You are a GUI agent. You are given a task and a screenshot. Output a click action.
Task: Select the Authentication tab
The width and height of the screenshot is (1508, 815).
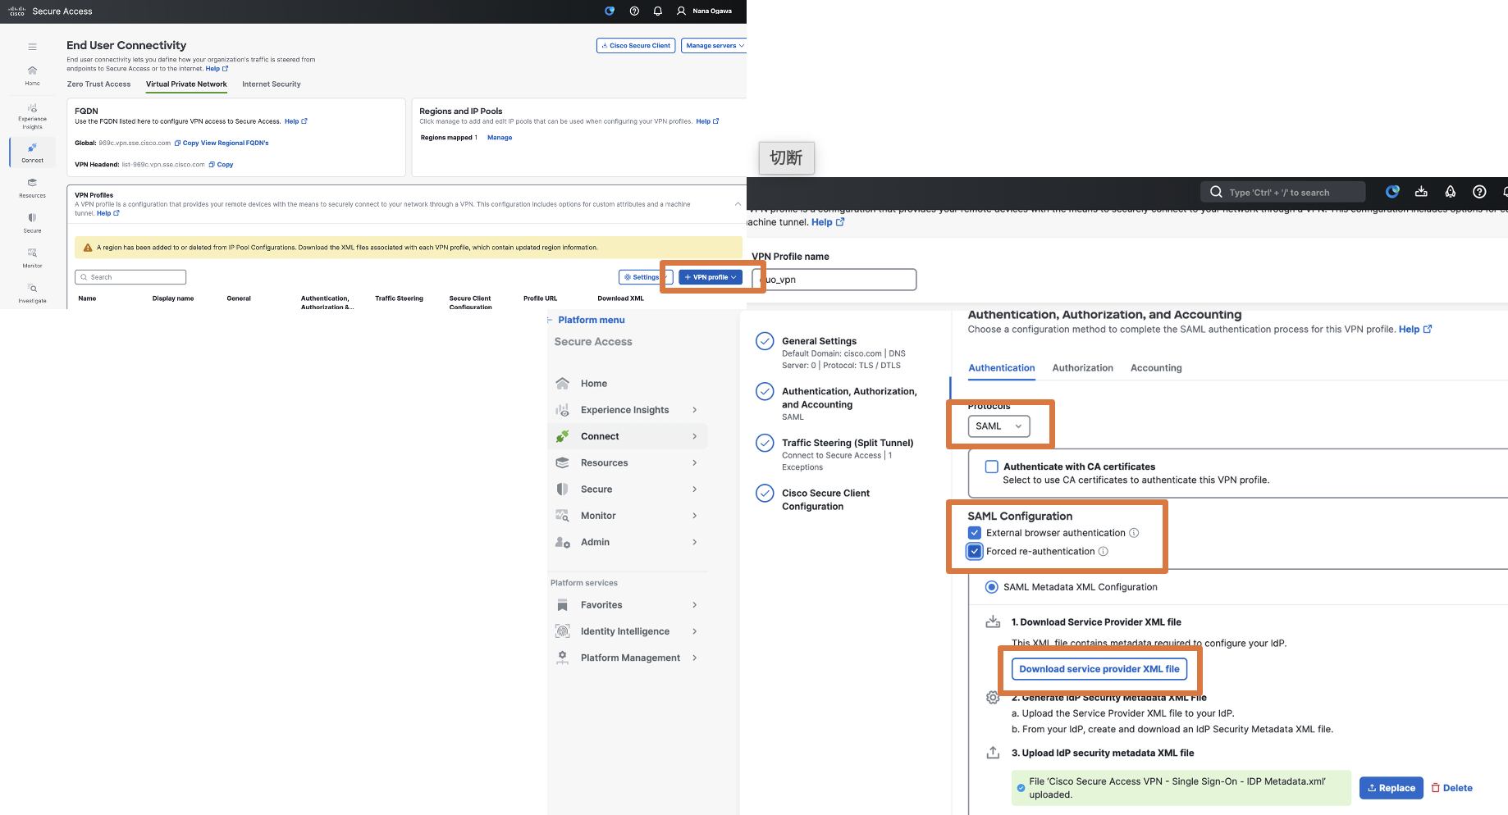[1002, 368]
